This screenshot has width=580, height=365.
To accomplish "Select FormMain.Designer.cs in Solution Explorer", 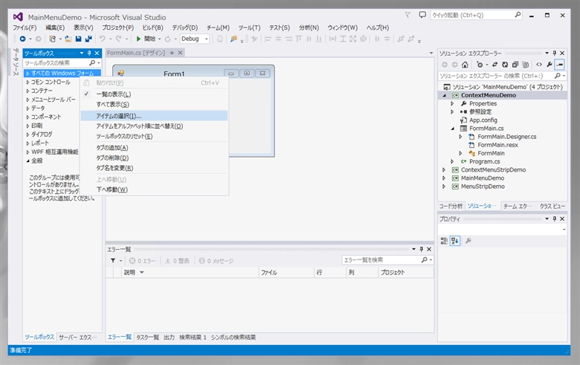I will coord(507,137).
